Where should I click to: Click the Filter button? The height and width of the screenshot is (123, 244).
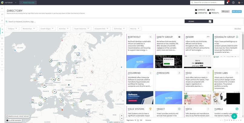tap(225, 11)
